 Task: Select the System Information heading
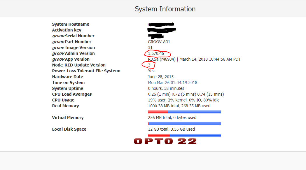pos(165,9)
